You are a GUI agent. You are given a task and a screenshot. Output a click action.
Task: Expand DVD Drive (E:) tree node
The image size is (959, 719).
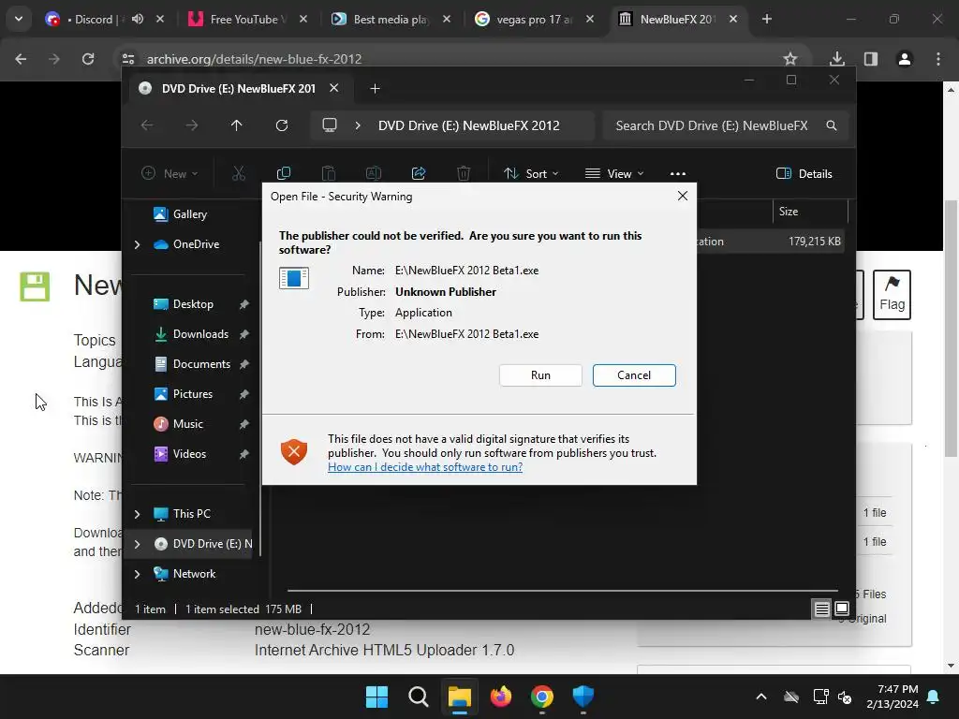point(137,544)
